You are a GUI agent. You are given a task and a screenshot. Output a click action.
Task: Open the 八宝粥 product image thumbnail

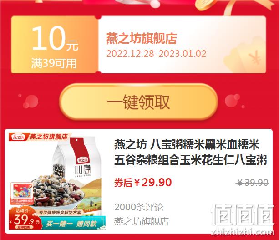57,181
